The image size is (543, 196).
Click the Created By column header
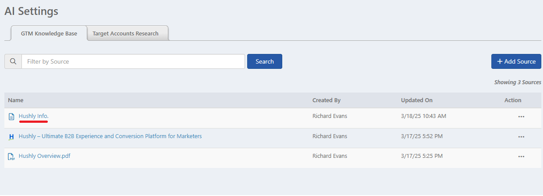(327, 100)
